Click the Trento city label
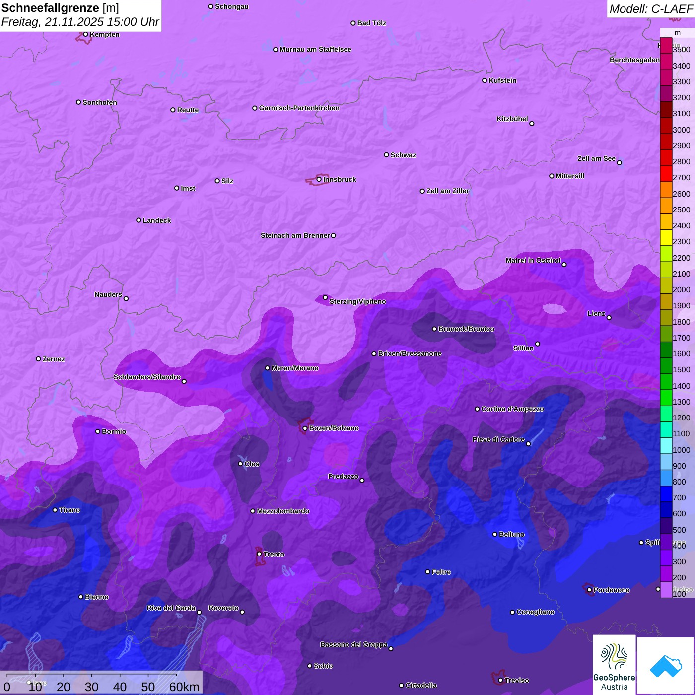695x695 pixels. coord(274,554)
